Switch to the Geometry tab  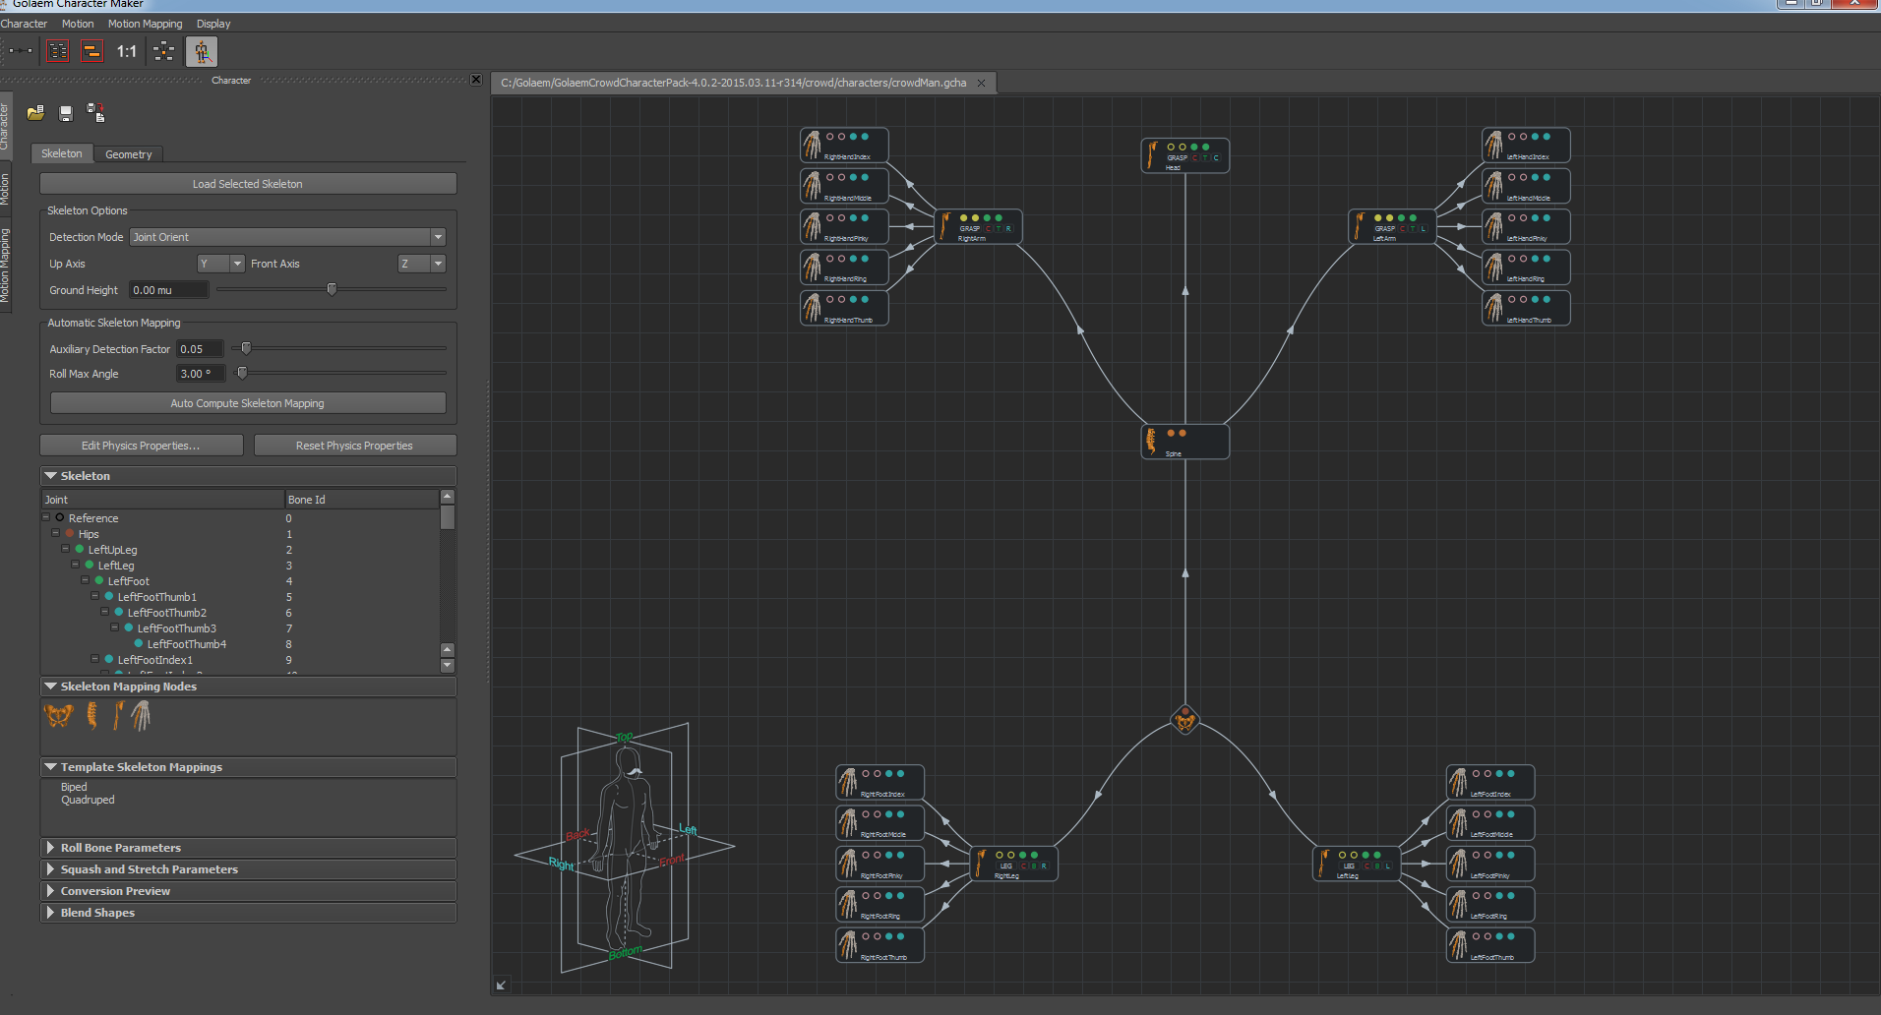click(x=128, y=154)
